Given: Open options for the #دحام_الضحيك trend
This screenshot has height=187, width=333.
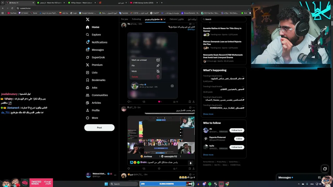Looking at the screenshot, I should click(x=243, y=76).
